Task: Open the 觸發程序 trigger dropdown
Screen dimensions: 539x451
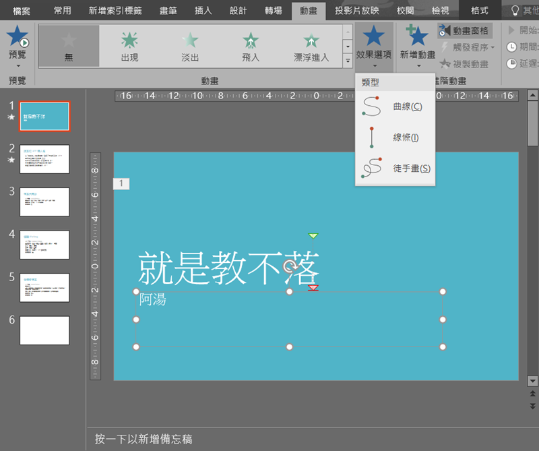Action: (x=468, y=47)
